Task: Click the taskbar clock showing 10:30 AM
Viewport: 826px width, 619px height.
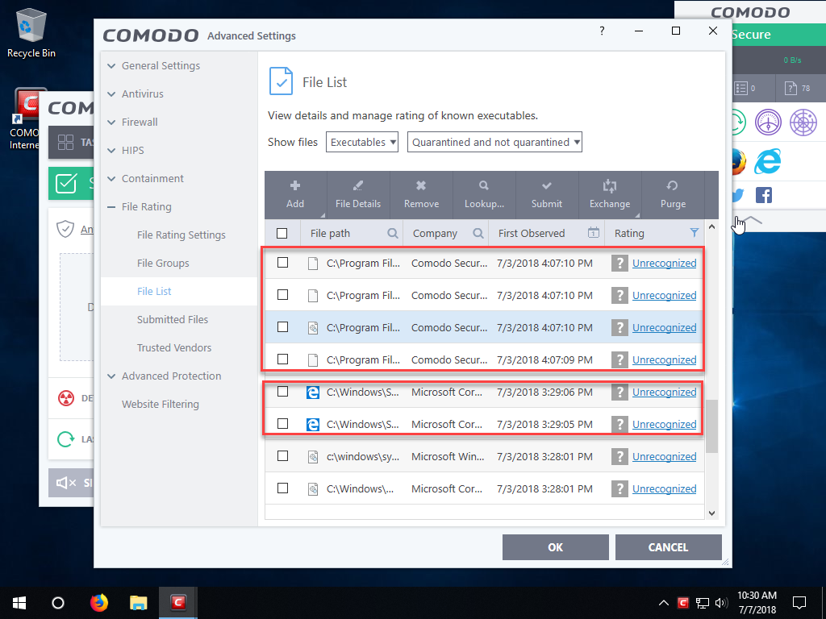Action: [757, 603]
